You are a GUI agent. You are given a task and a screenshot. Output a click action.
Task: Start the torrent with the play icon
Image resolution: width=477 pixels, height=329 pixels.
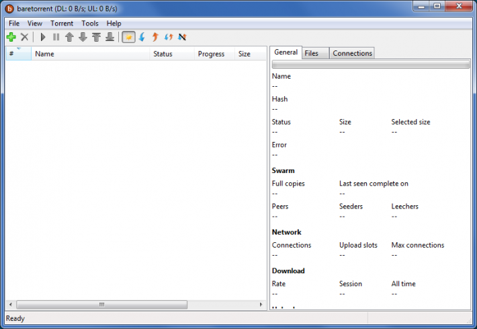pyautogui.click(x=43, y=37)
